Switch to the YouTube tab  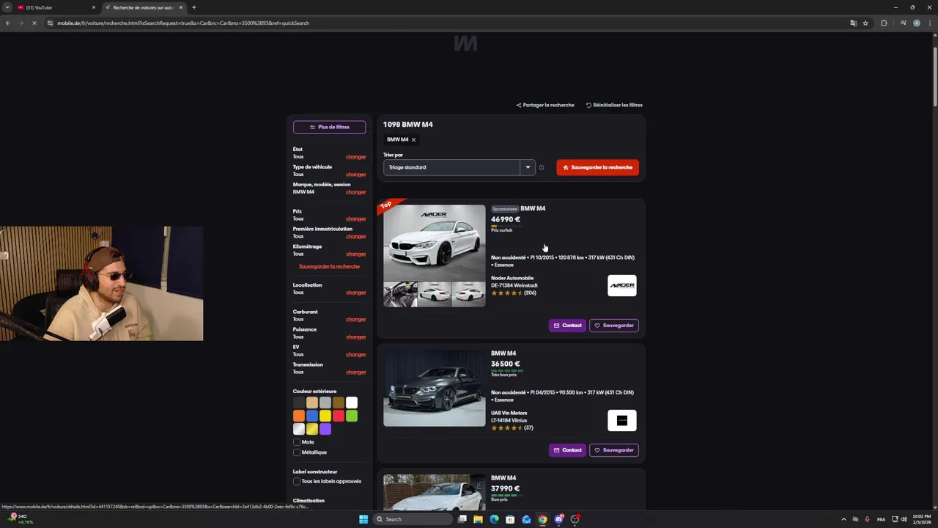coord(56,7)
